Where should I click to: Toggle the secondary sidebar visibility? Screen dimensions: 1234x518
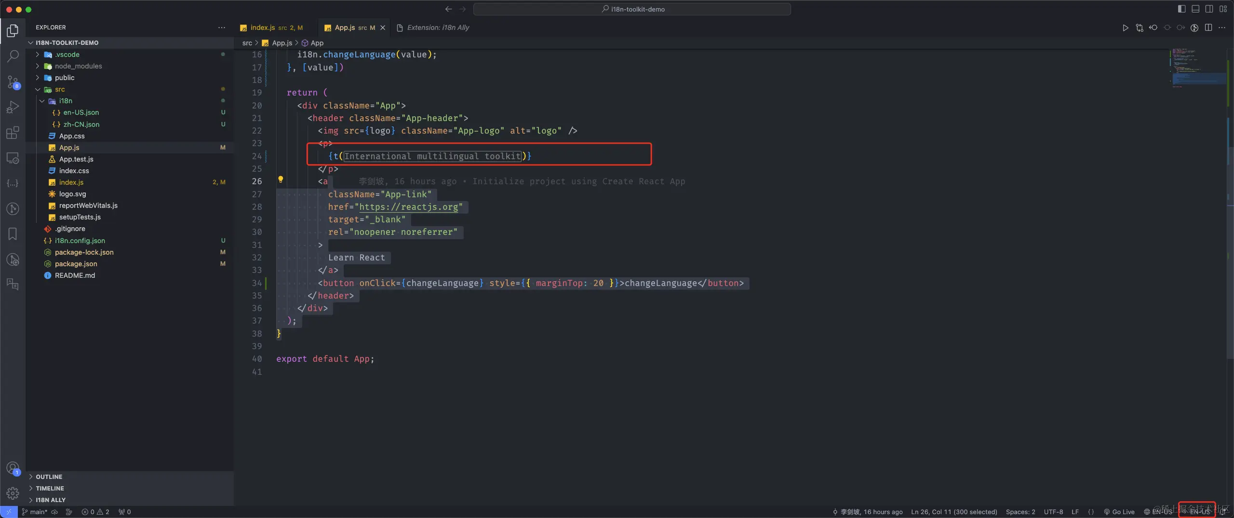[1209, 9]
